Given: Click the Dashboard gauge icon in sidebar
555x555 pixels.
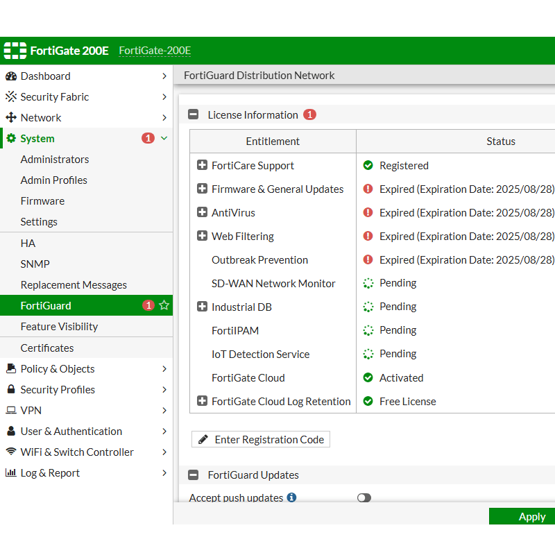Looking at the screenshot, I should pyautogui.click(x=11, y=76).
